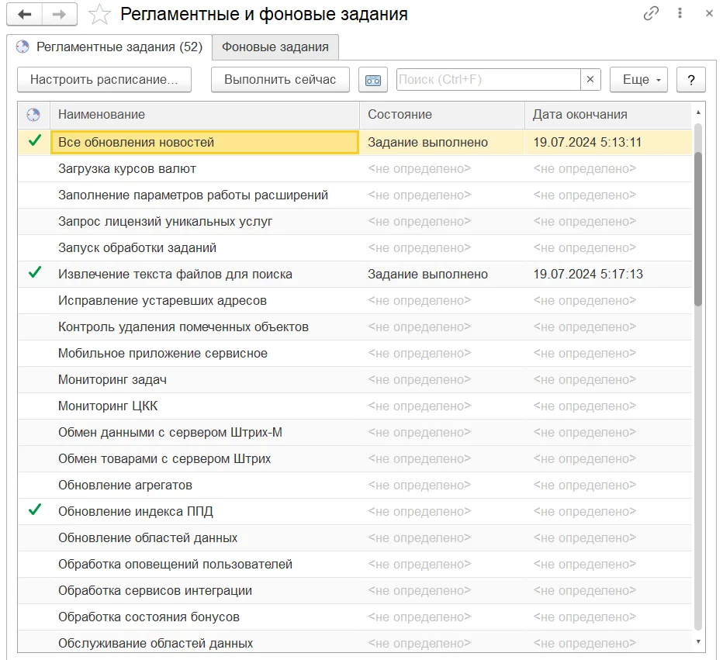Clear the search field with X

point(590,79)
